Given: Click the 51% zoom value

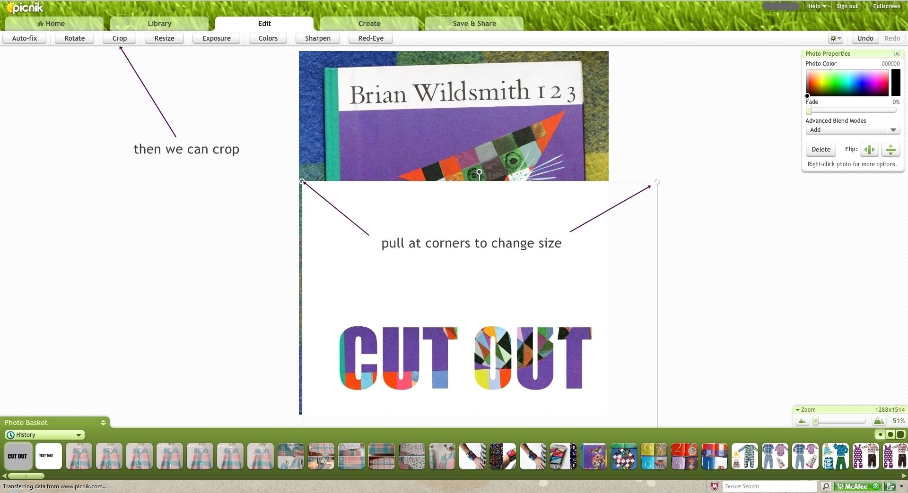Looking at the screenshot, I should (899, 421).
